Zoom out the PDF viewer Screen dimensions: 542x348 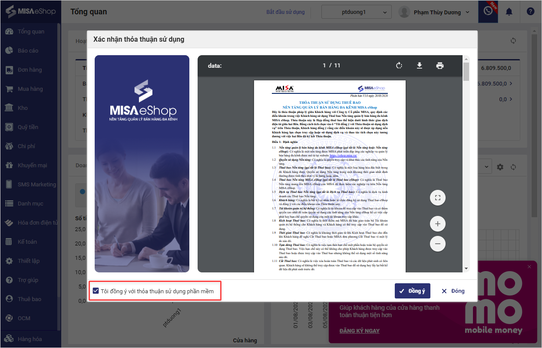click(x=438, y=244)
